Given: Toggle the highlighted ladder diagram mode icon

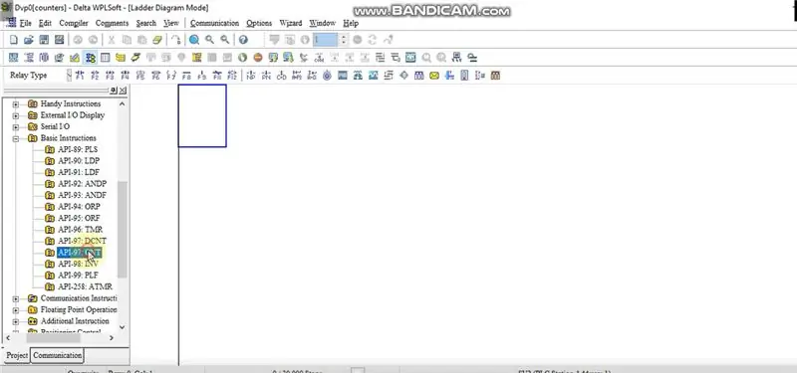Looking at the screenshot, I should [x=90, y=58].
